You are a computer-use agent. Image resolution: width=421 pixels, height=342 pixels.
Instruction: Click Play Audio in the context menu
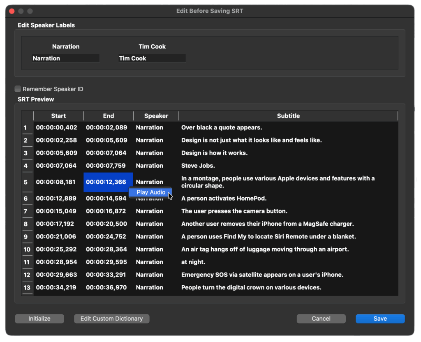(x=150, y=192)
